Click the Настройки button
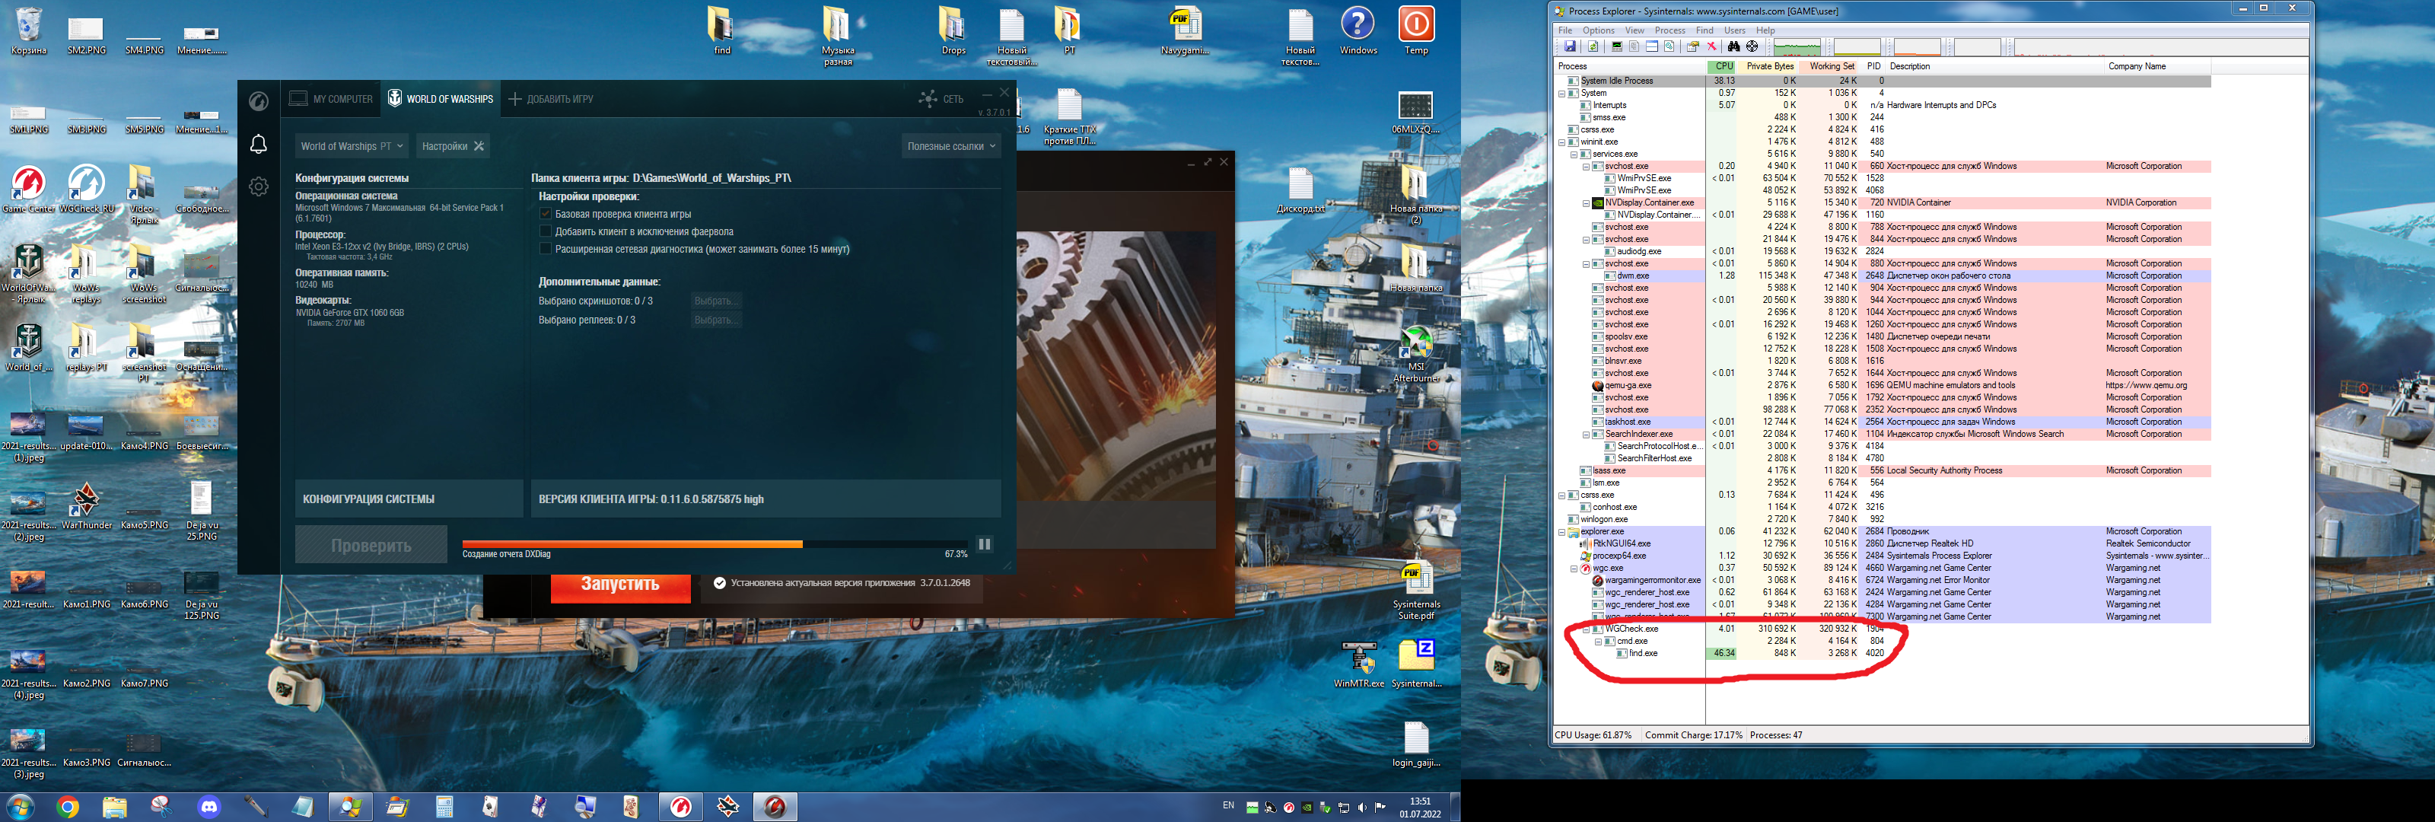Image resolution: width=2435 pixels, height=822 pixels. [453, 145]
